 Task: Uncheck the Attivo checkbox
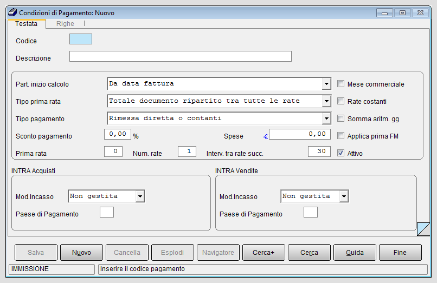point(340,153)
